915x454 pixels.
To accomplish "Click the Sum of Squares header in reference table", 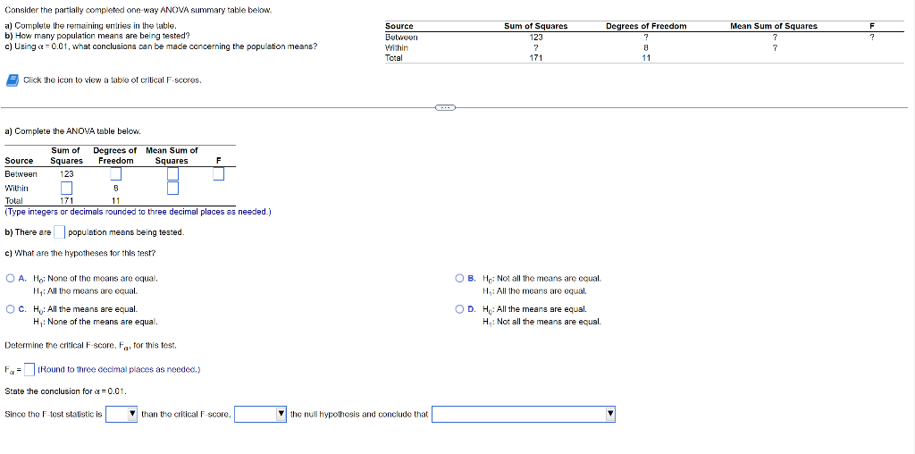I will pos(536,26).
